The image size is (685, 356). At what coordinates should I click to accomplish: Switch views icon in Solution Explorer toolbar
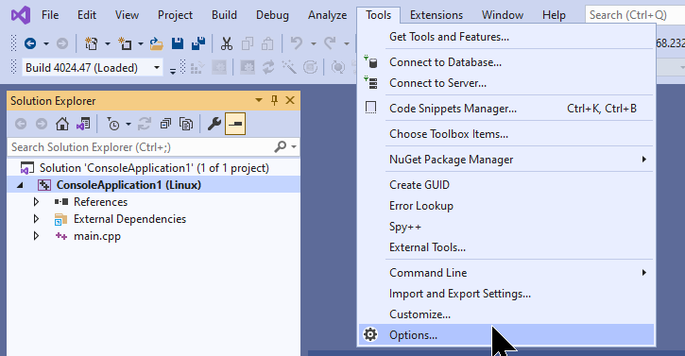coord(83,124)
